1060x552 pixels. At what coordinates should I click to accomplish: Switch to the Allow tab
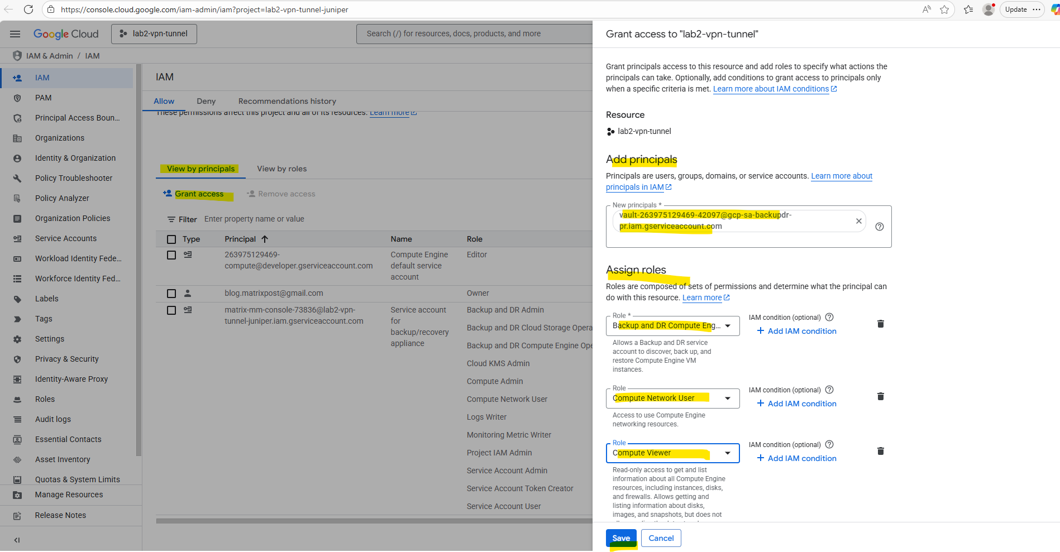[164, 101]
